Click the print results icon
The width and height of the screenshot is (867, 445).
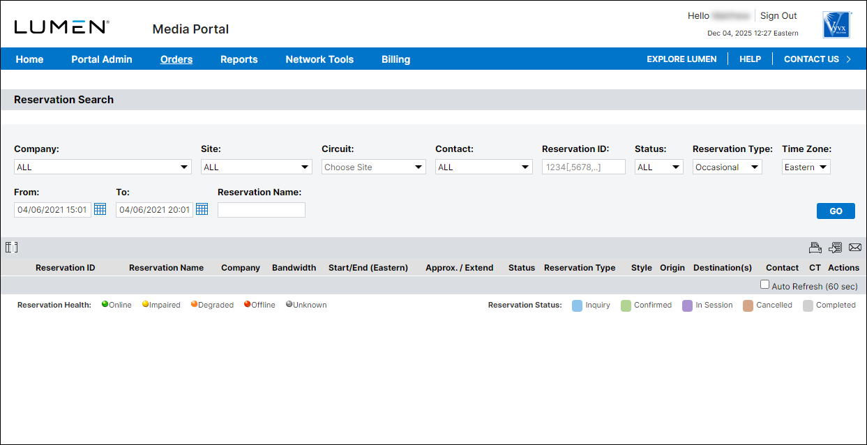815,248
